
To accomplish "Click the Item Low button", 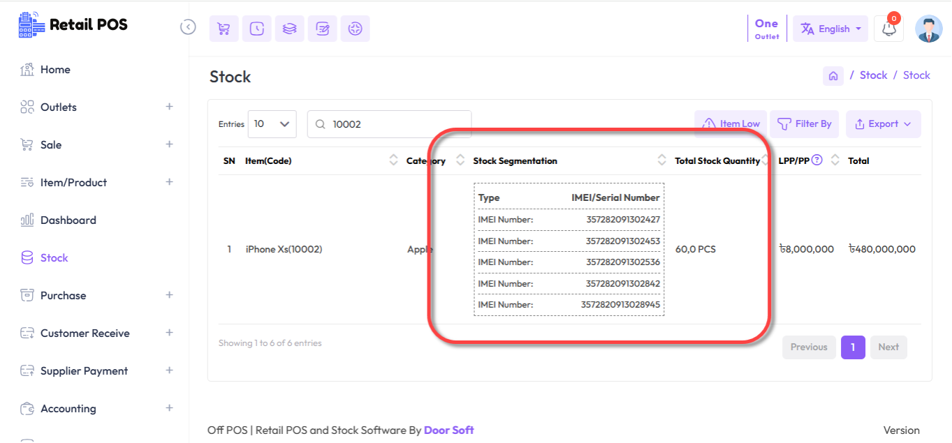I will [x=731, y=124].
